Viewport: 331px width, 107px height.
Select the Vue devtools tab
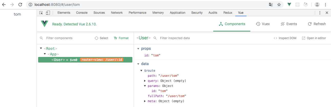241,13
